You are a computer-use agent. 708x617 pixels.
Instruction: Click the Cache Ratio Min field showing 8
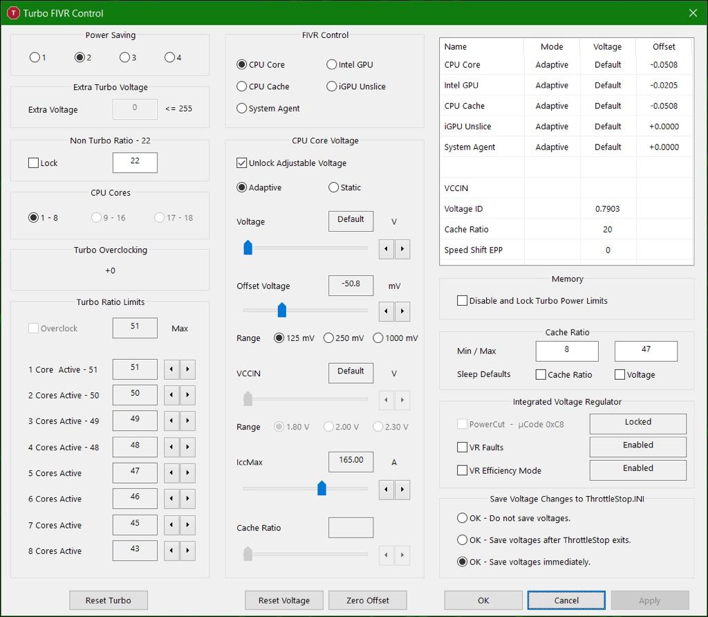(x=567, y=351)
